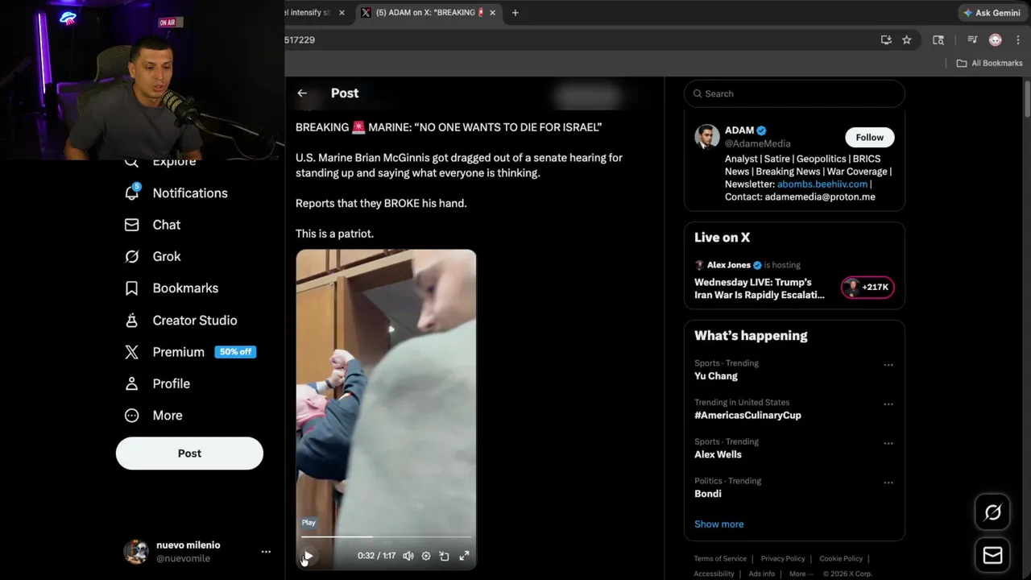
Task: Close the ADAM on X tab
Action: click(491, 13)
